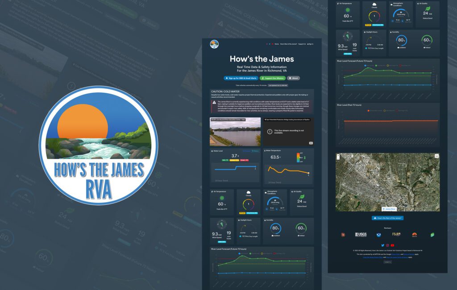Click Sign up for SMS & Email Alerts
The image size is (457, 290).
[x=240, y=78]
